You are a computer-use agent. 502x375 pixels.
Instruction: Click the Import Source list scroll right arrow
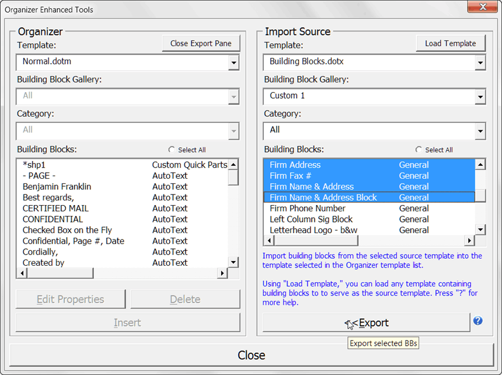point(469,241)
